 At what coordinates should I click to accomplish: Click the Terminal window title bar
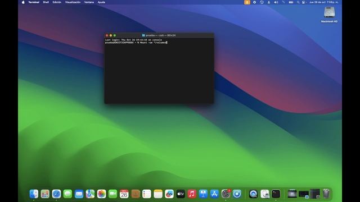(x=159, y=35)
